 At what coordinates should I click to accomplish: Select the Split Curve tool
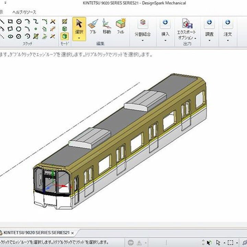point(53,29)
